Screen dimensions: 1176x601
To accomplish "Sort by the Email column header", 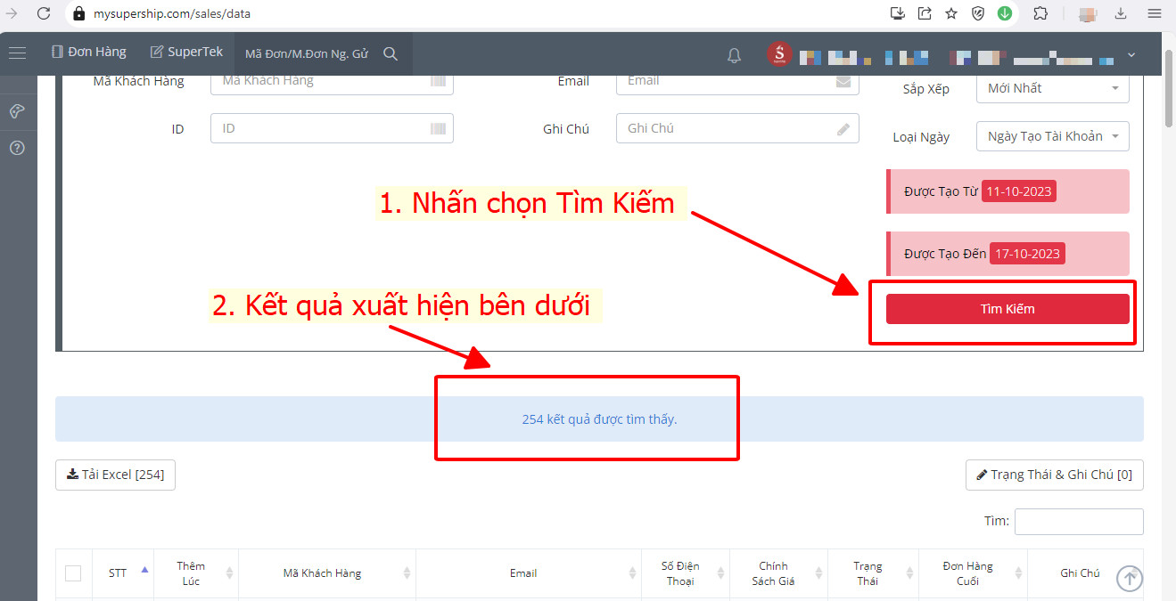I will pyautogui.click(x=528, y=573).
